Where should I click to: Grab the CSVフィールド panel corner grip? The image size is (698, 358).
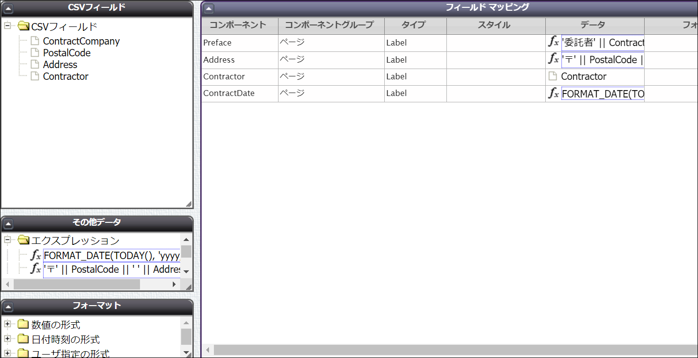point(188,204)
